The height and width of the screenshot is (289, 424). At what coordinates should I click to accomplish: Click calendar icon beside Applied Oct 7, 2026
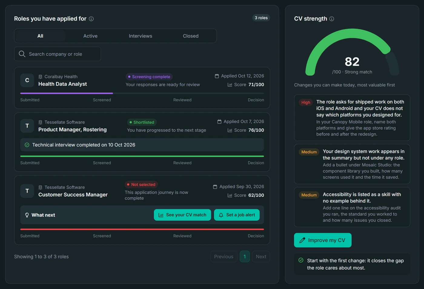(219, 122)
